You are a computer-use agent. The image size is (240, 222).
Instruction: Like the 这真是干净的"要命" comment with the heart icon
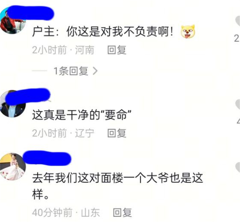238,105
